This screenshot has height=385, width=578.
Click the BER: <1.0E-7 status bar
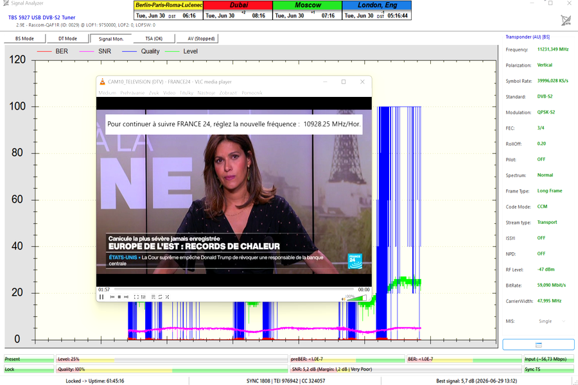[x=464, y=359]
